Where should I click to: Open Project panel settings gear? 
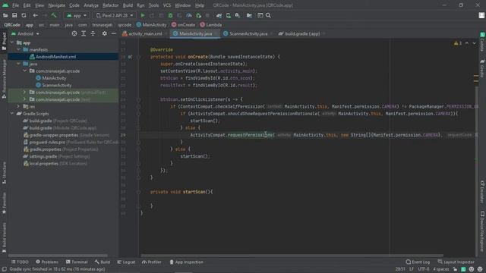(105, 33)
